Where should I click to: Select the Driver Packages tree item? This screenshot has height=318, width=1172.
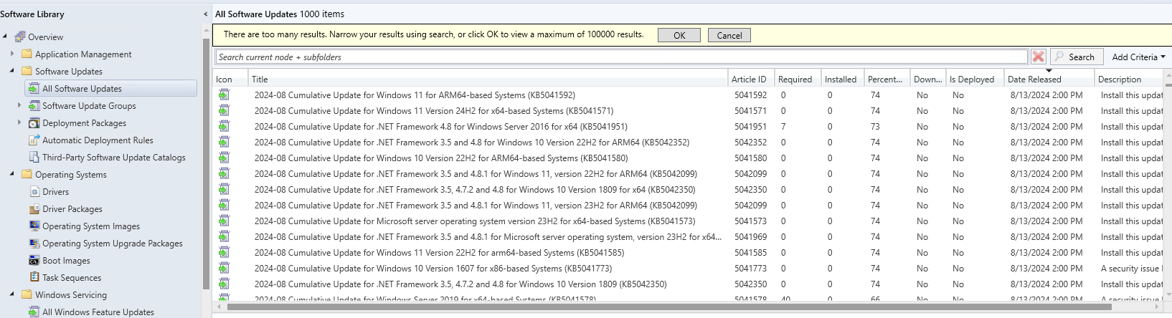pos(72,208)
